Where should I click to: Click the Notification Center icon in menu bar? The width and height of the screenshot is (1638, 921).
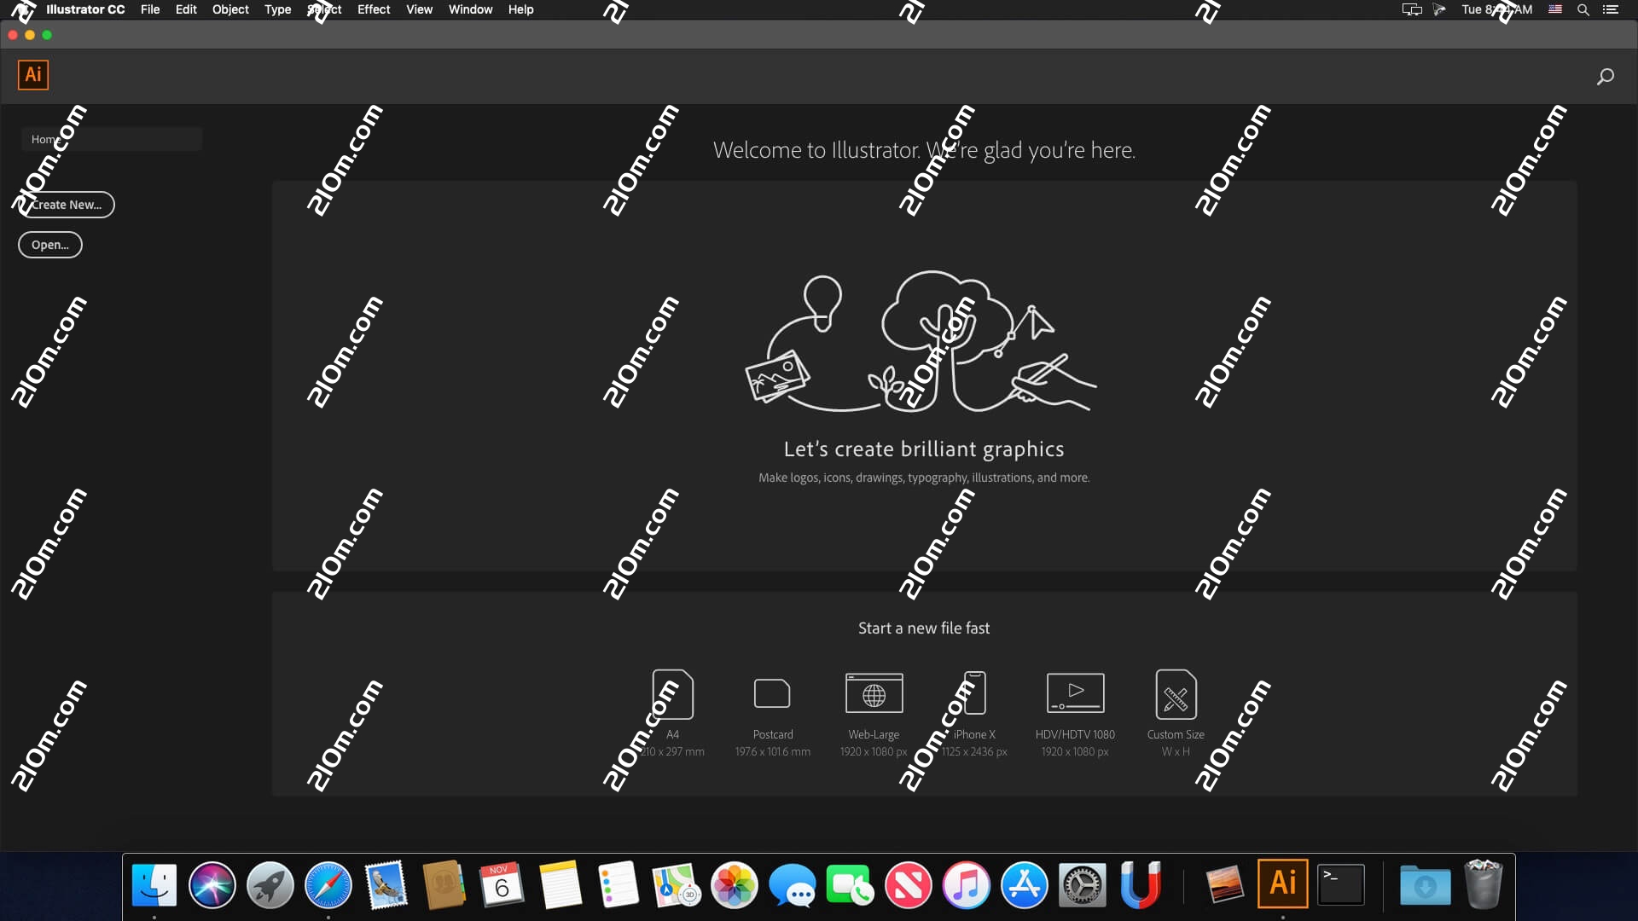pos(1612,9)
